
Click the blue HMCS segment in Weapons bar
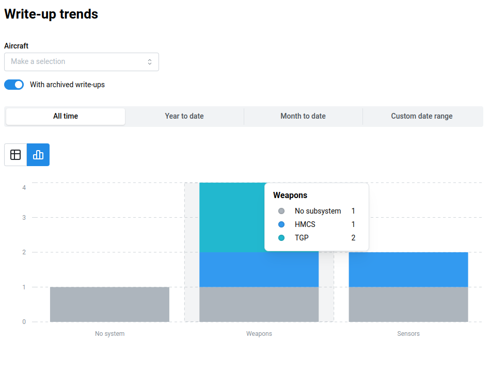(259, 269)
